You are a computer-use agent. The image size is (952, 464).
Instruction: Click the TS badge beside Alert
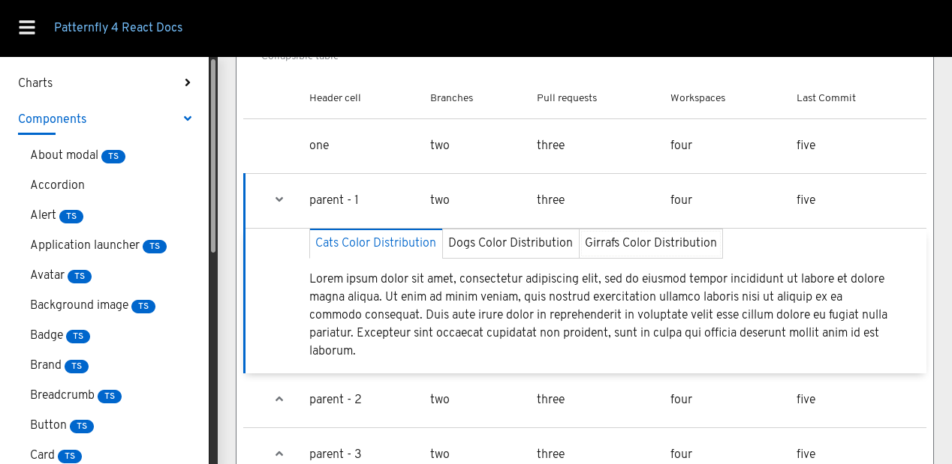pos(72,216)
